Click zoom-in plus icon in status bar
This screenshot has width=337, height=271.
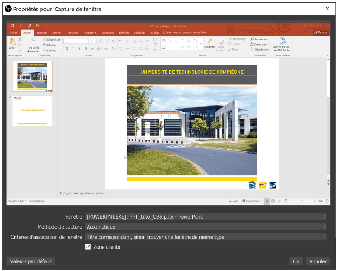point(315,201)
